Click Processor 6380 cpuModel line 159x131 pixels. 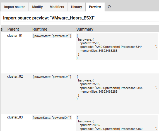pos(118,129)
